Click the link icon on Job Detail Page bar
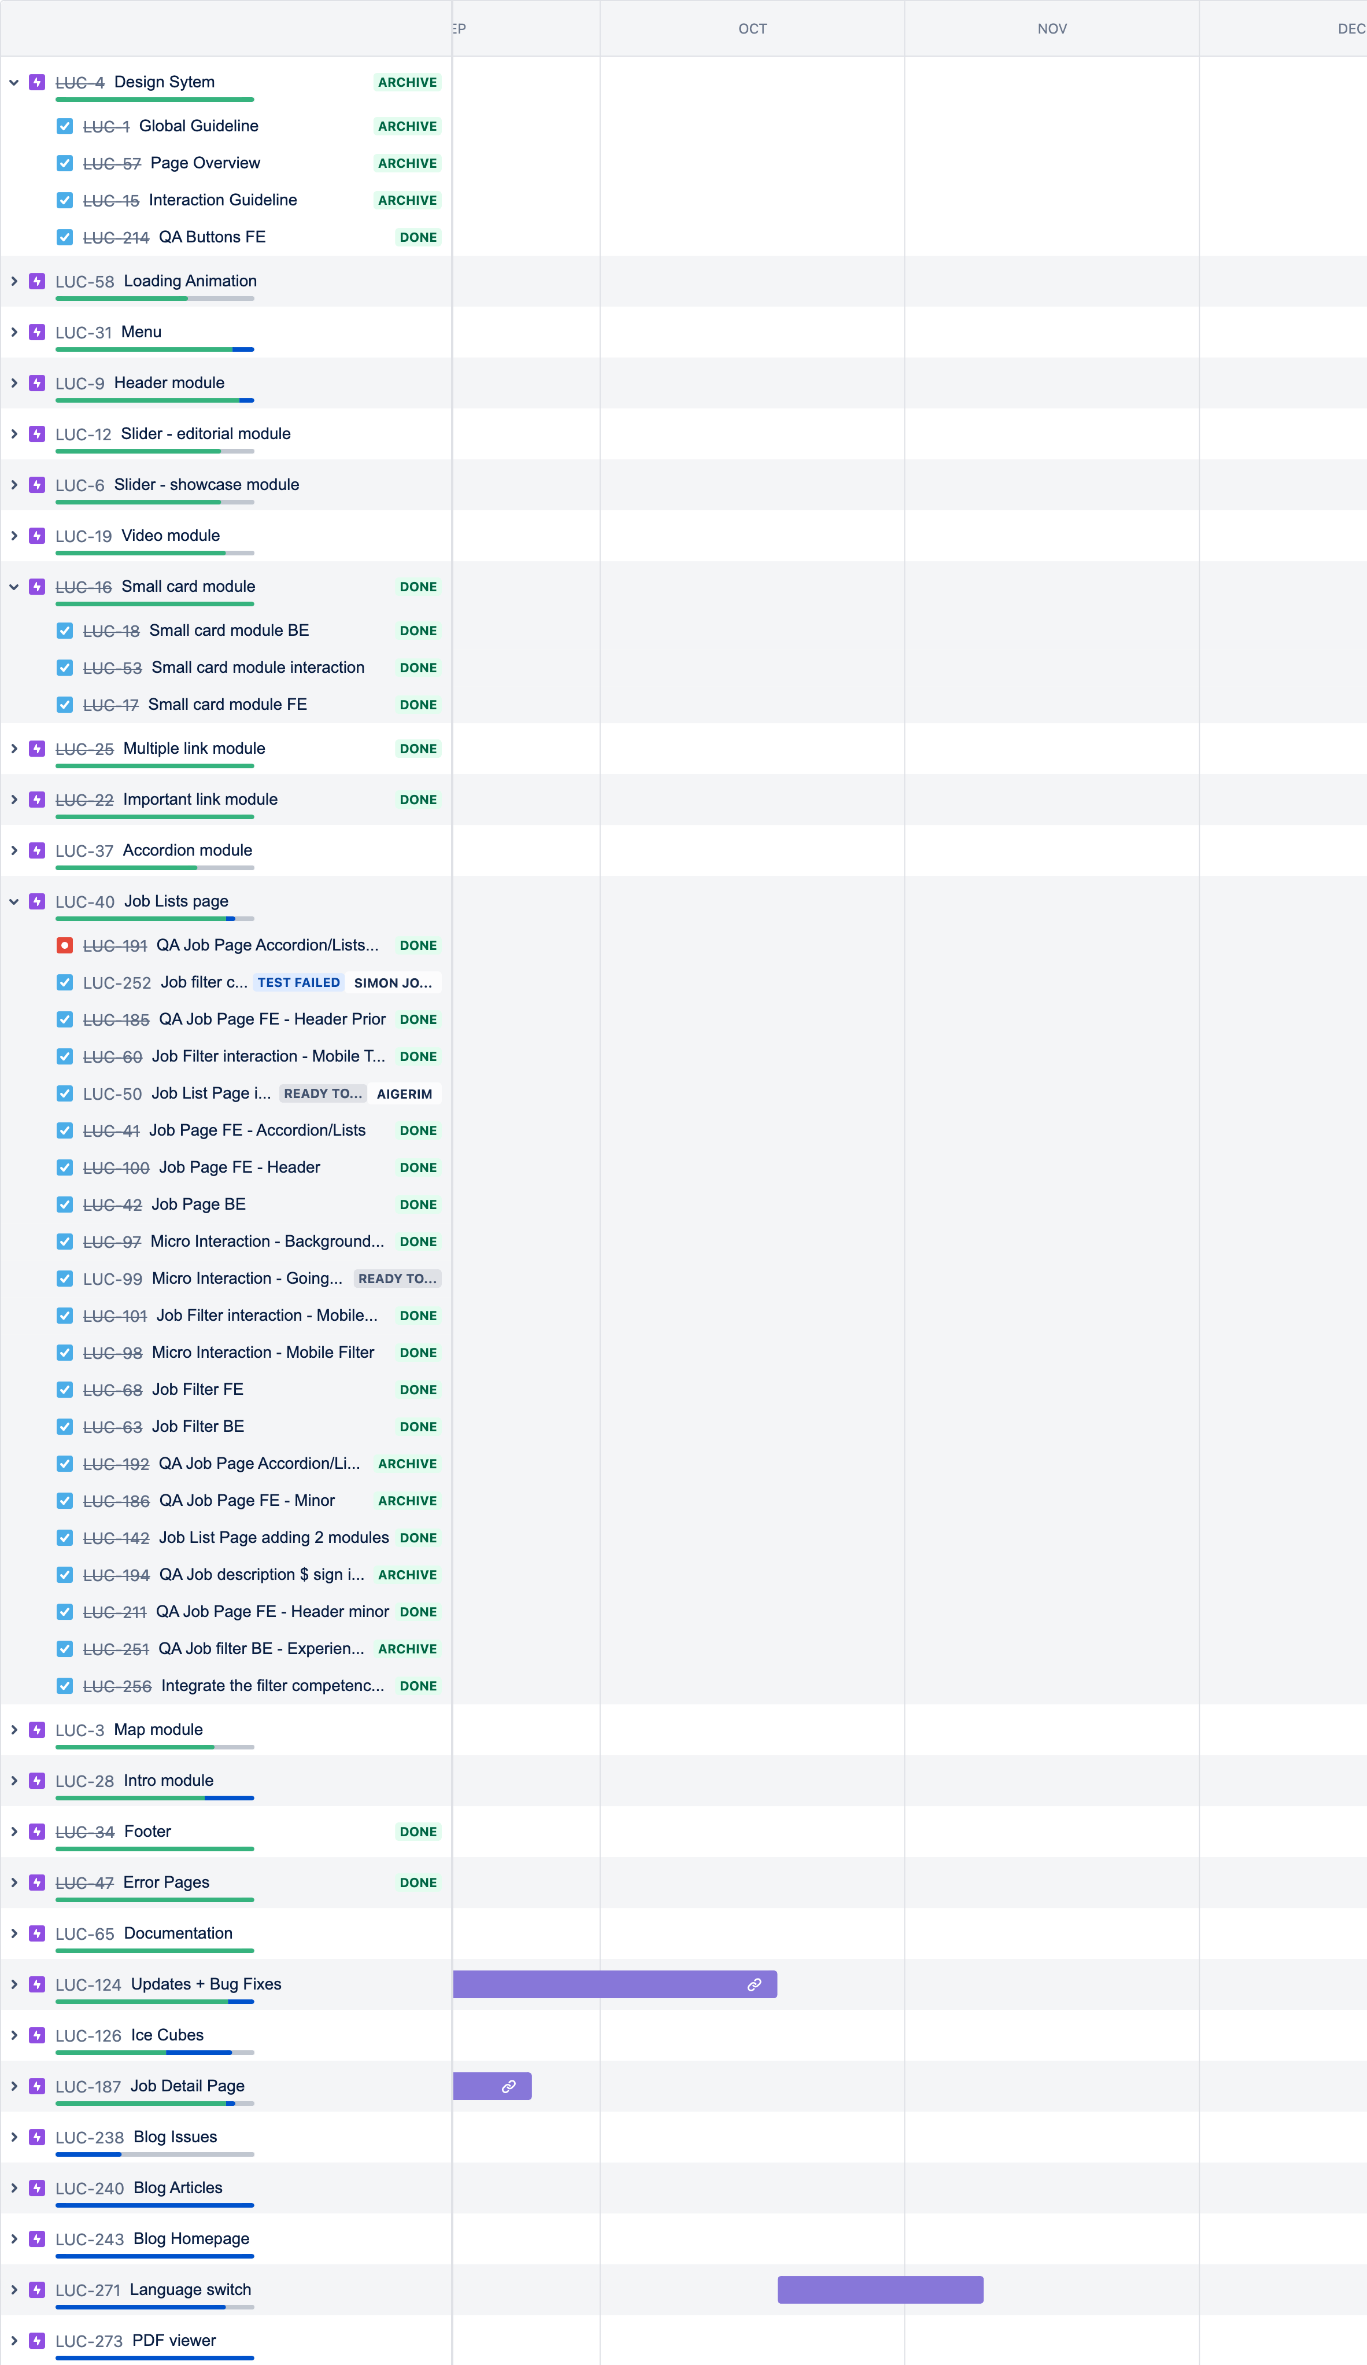The height and width of the screenshot is (2365, 1367). 508,2086
